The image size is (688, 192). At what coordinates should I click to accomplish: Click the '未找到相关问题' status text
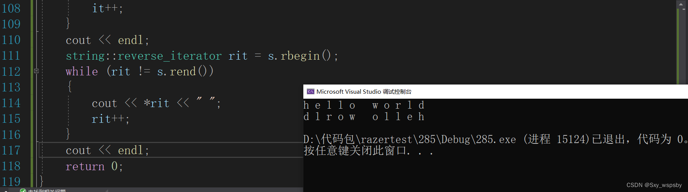point(47,190)
